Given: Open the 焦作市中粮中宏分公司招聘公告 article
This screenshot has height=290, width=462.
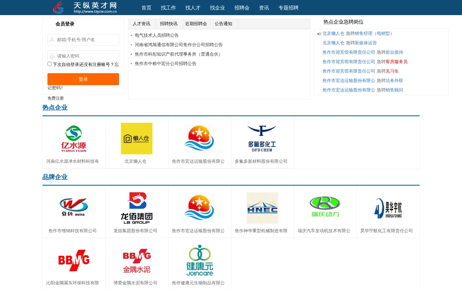Looking at the screenshot, I should (166, 64).
